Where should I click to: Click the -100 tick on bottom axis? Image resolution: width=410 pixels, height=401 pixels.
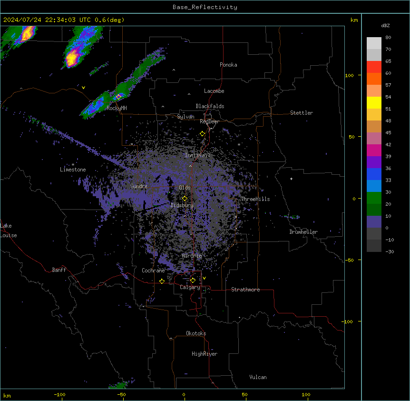coord(60,394)
